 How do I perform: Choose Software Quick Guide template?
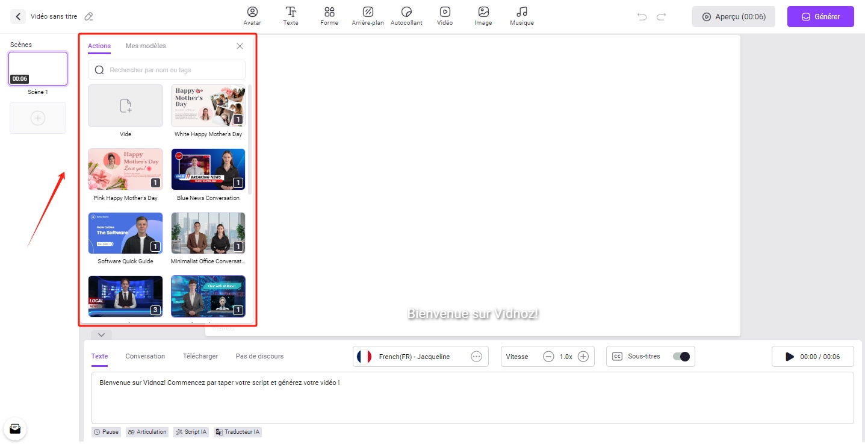click(125, 233)
